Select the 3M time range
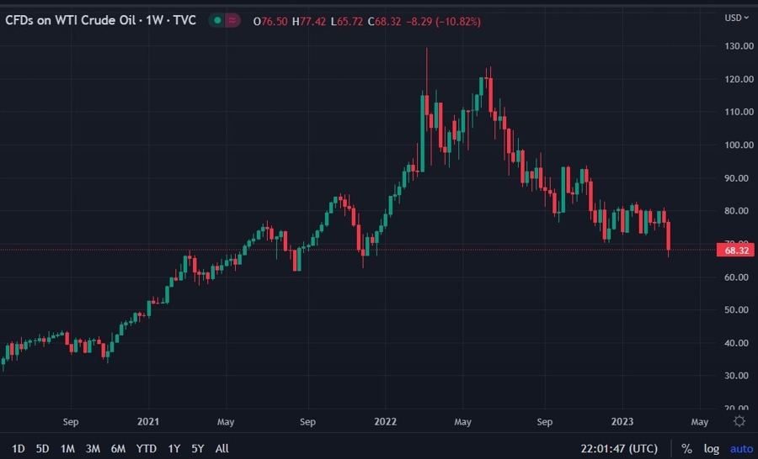The image size is (758, 459). (x=93, y=449)
